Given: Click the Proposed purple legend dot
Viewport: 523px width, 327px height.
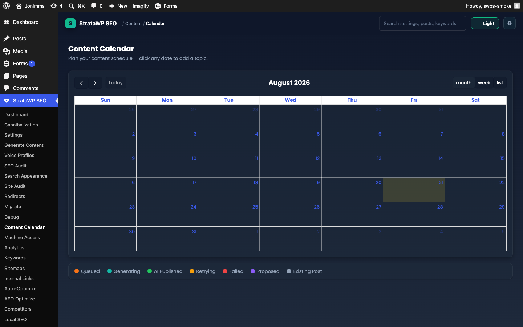Looking at the screenshot, I should pyautogui.click(x=253, y=271).
